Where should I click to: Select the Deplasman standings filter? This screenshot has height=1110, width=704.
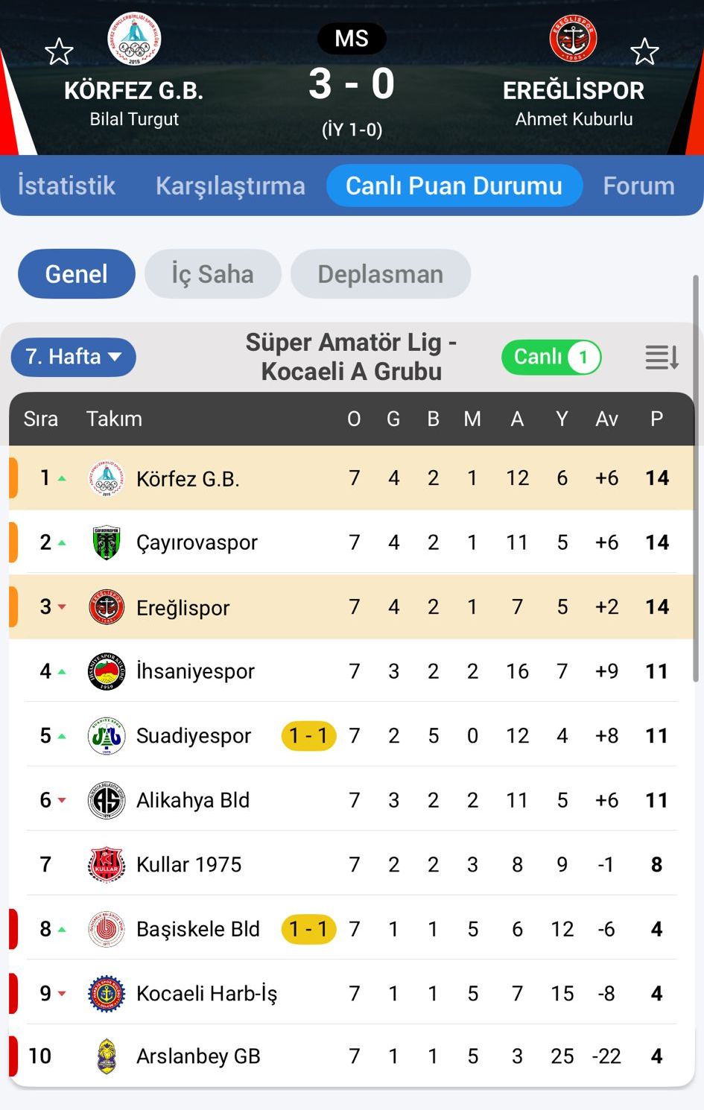tap(380, 274)
